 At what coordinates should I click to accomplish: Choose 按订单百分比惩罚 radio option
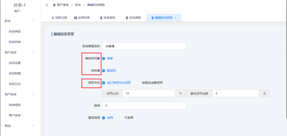click(x=104, y=83)
